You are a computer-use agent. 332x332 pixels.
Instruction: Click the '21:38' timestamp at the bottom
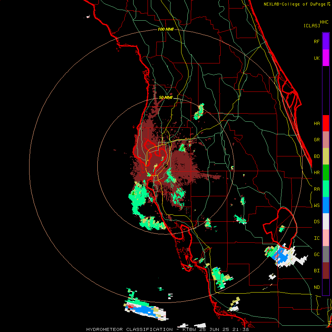pyautogui.click(x=241, y=329)
